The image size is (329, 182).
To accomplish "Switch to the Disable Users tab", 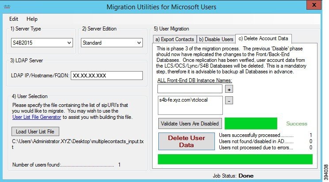I will click(x=216, y=39).
